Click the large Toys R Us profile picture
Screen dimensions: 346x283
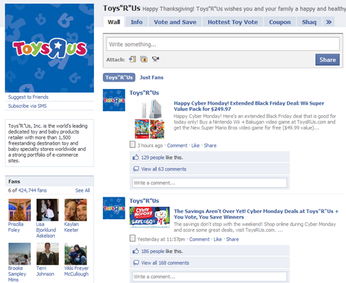tap(49, 48)
